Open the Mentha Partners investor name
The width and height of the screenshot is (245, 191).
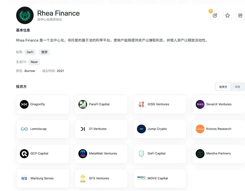(219, 153)
